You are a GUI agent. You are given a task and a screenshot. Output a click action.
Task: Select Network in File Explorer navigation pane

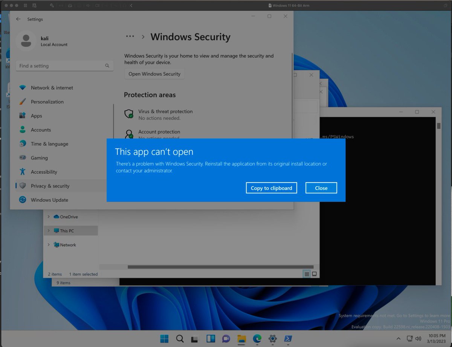(65, 245)
